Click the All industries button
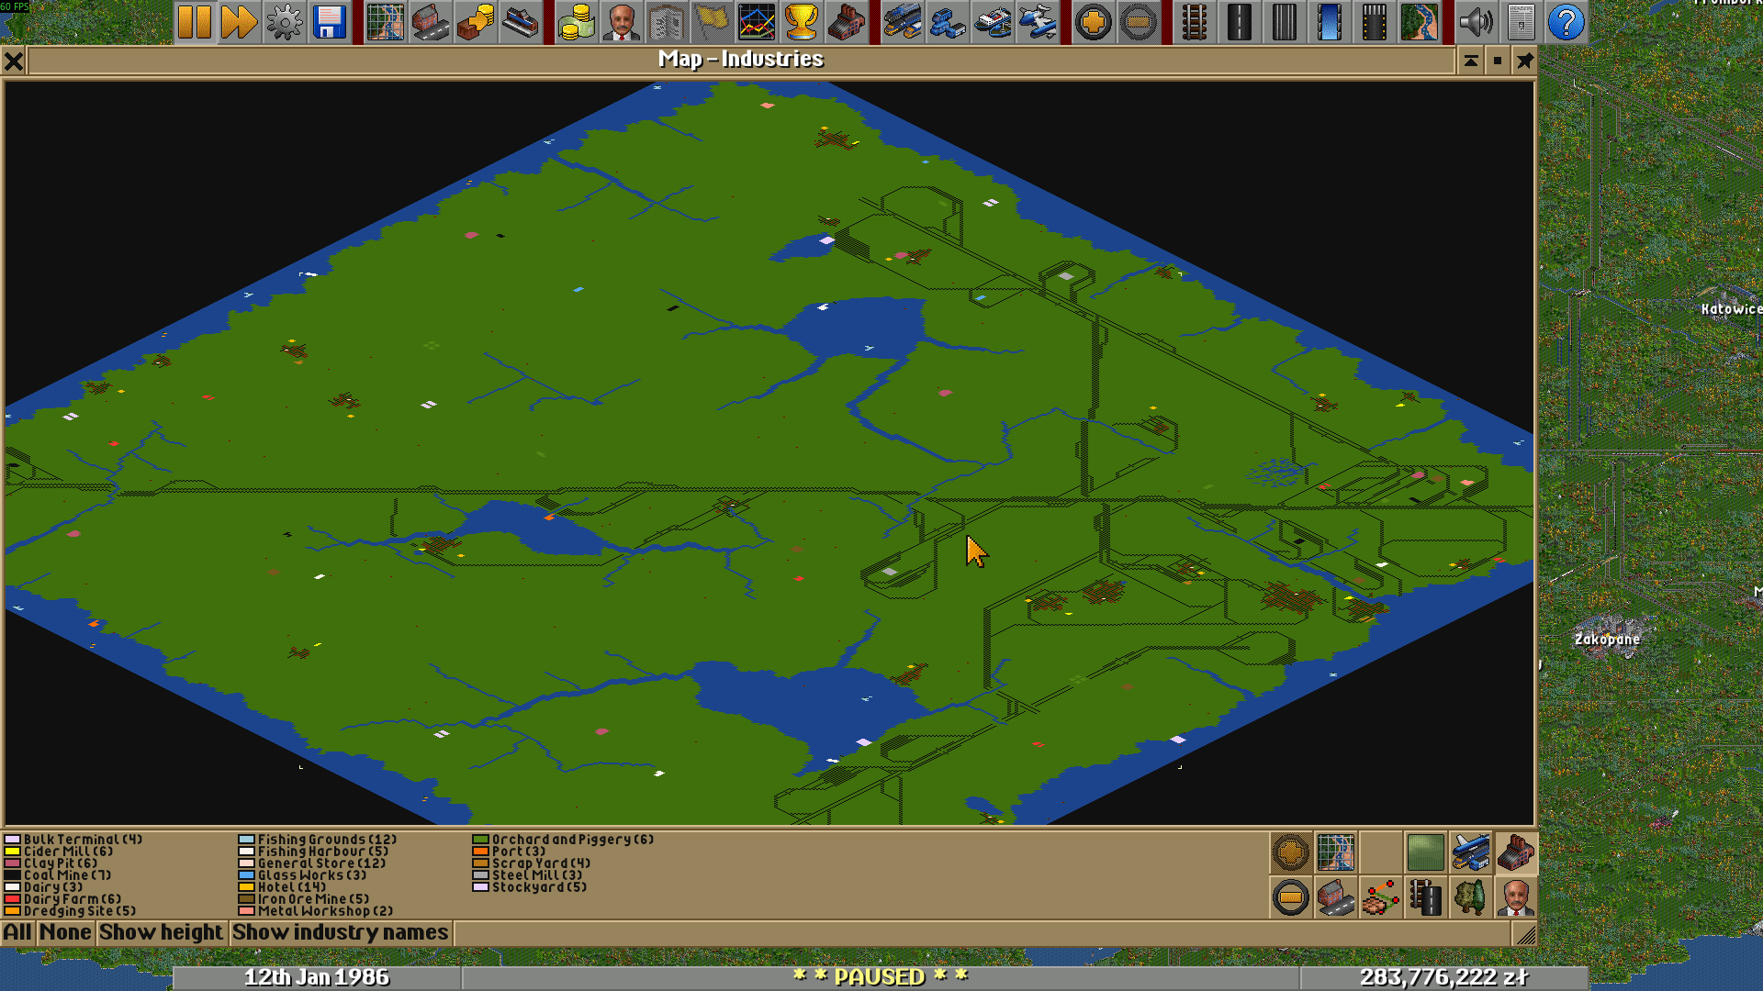Image resolution: width=1763 pixels, height=991 pixels. (x=18, y=933)
